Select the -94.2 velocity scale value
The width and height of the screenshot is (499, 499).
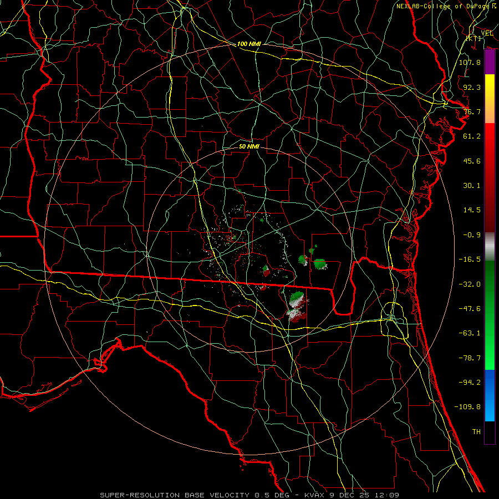(x=470, y=382)
